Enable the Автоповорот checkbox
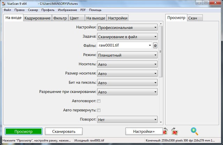Image resolution: width=223 pixels, height=145 pixels. tap(99, 101)
